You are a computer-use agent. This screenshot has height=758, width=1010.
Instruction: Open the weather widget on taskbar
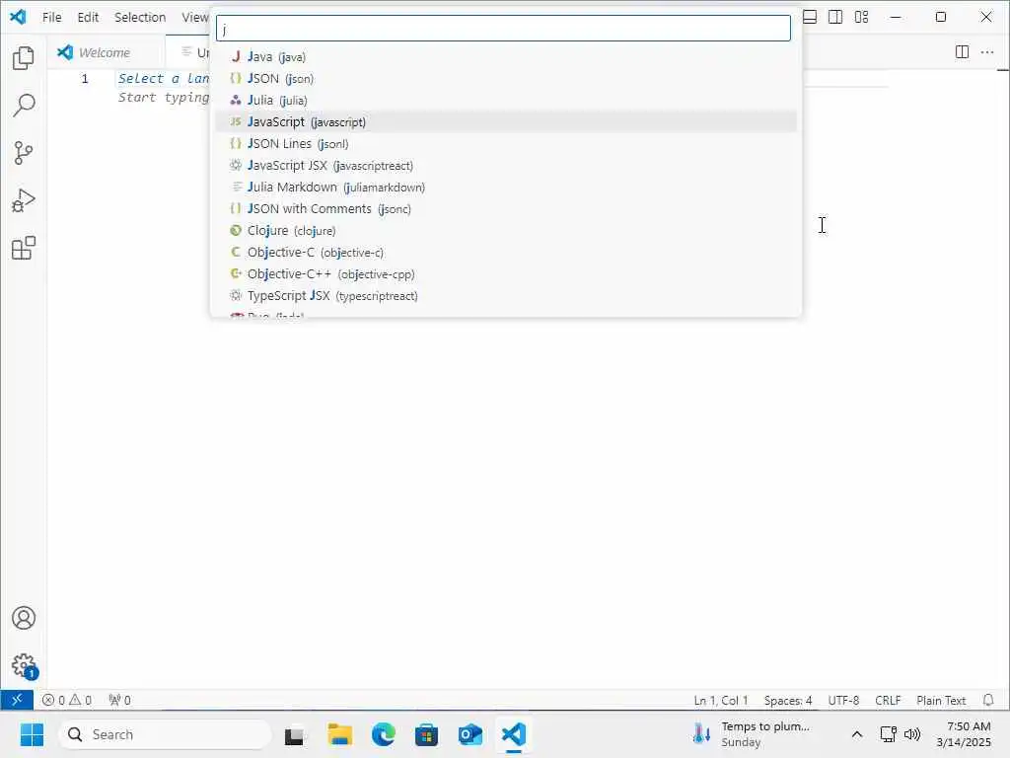[751, 734]
